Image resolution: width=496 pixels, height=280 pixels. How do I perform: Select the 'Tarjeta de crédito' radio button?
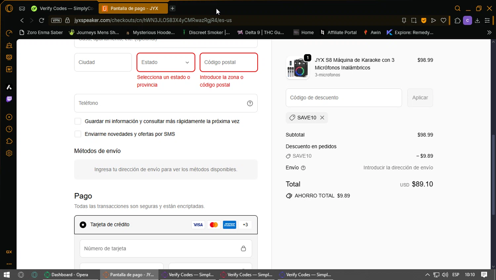point(83,225)
